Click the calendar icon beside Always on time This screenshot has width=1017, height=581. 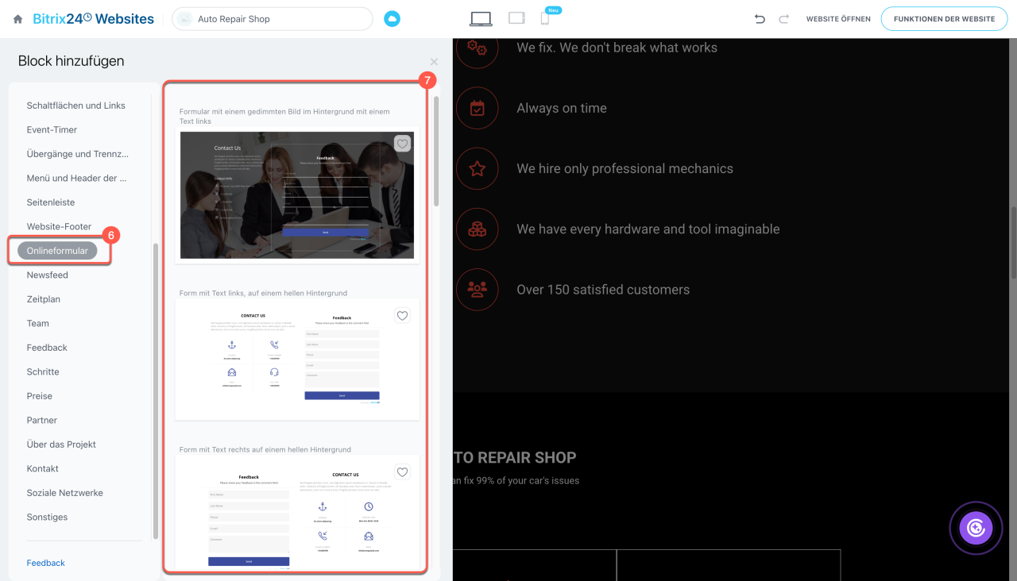[x=478, y=108]
